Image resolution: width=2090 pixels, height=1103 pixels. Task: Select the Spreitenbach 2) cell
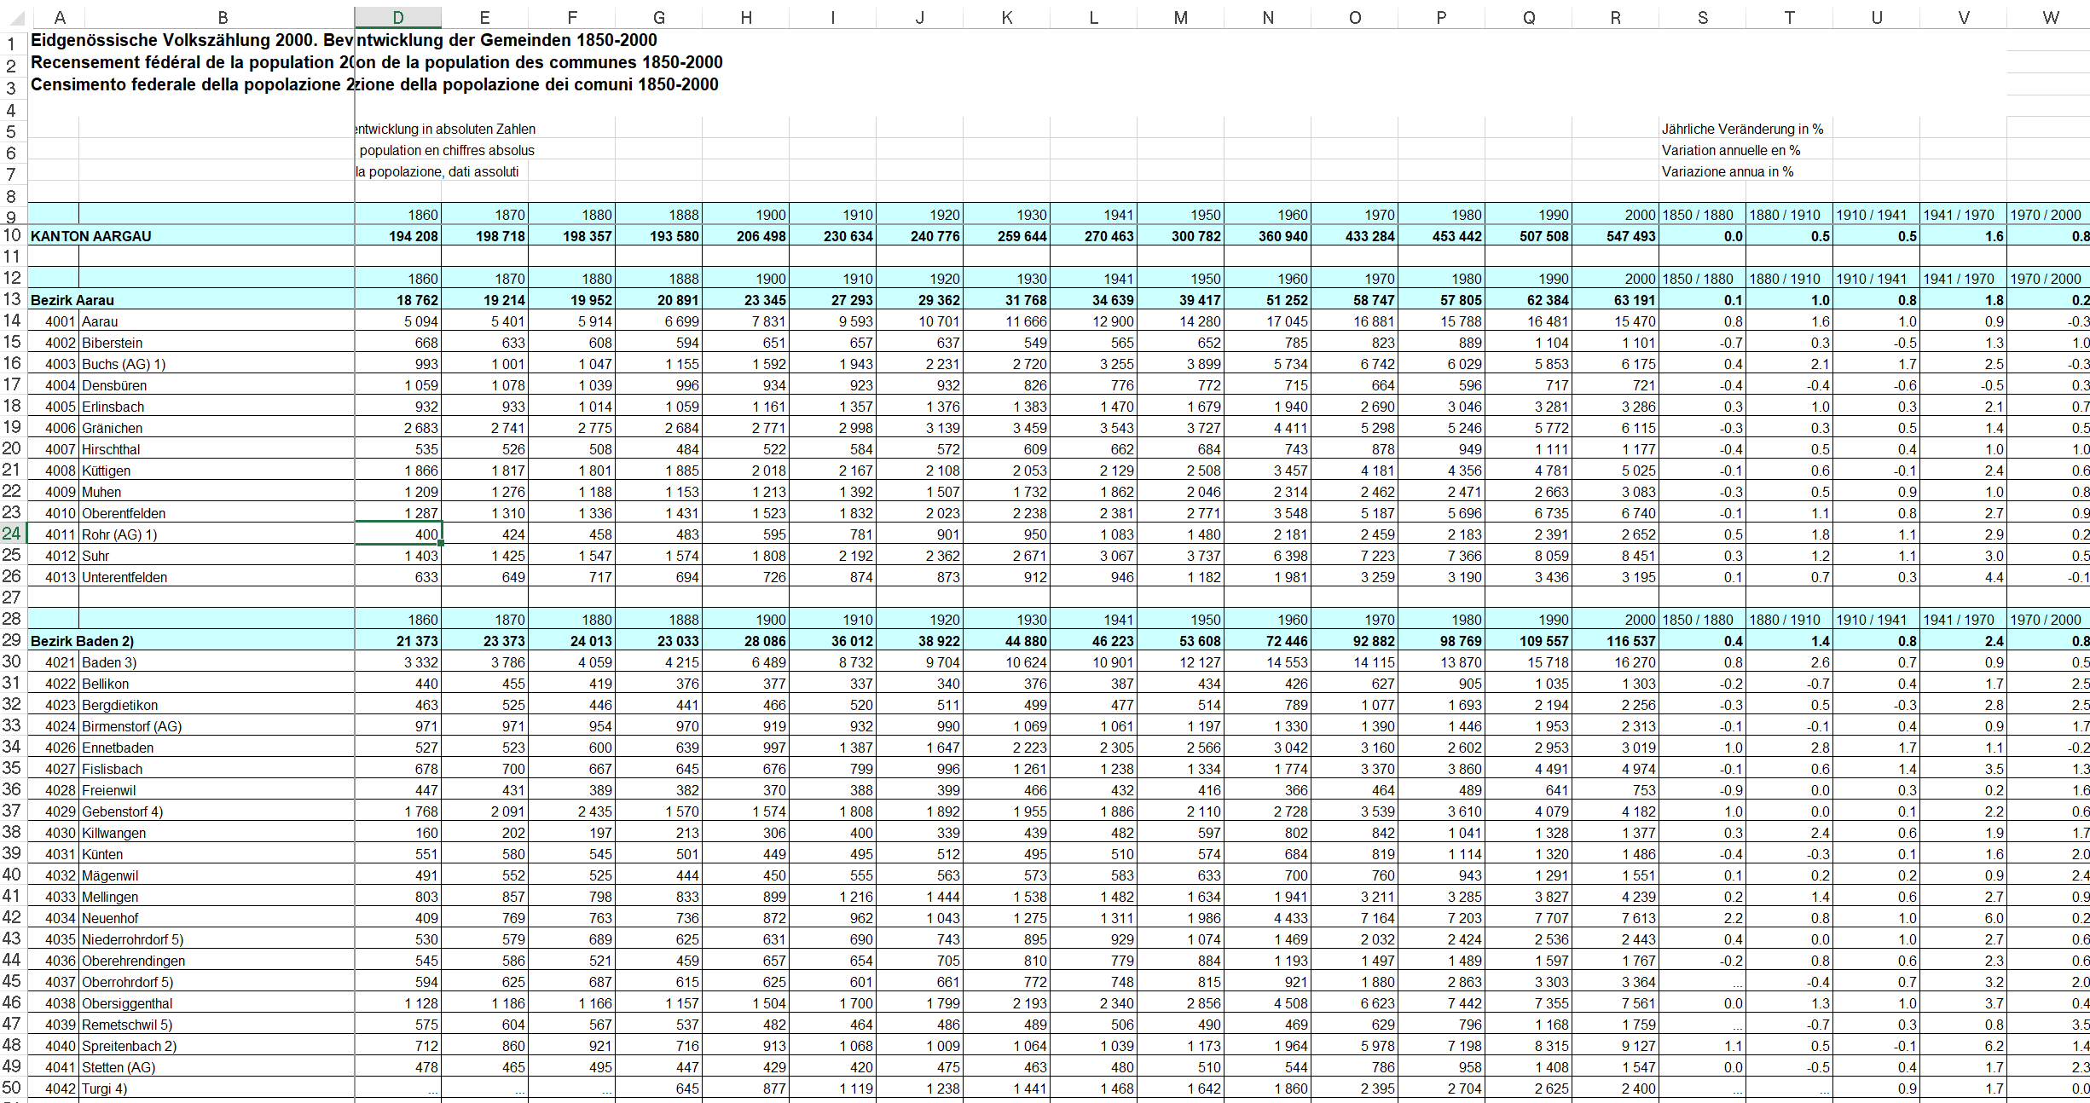point(217,1046)
